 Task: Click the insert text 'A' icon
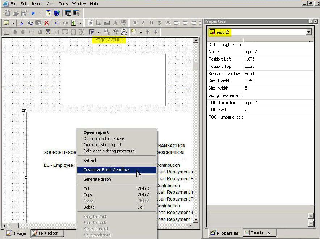115,23
